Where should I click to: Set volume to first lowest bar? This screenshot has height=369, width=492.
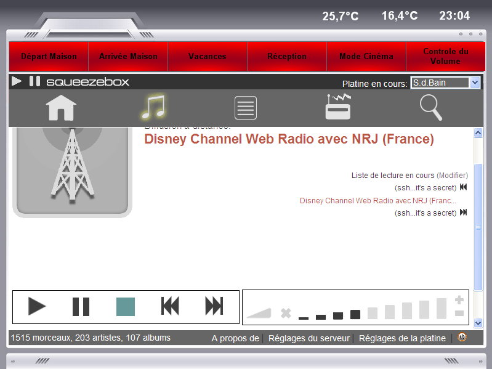click(304, 318)
